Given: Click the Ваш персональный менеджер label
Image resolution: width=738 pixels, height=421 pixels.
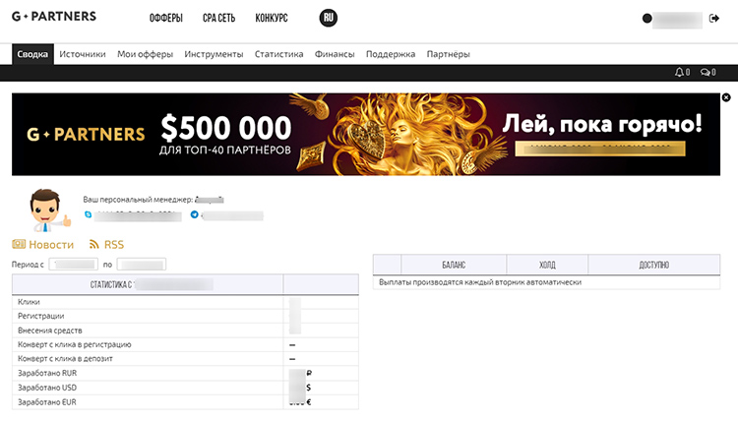Looking at the screenshot, I should (x=138, y=200).
